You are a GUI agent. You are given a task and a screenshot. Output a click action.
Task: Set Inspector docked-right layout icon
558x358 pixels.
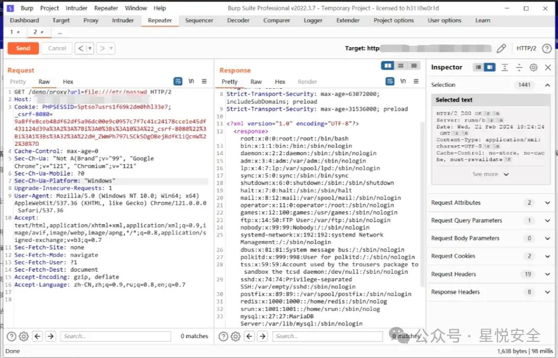[489, 67]
